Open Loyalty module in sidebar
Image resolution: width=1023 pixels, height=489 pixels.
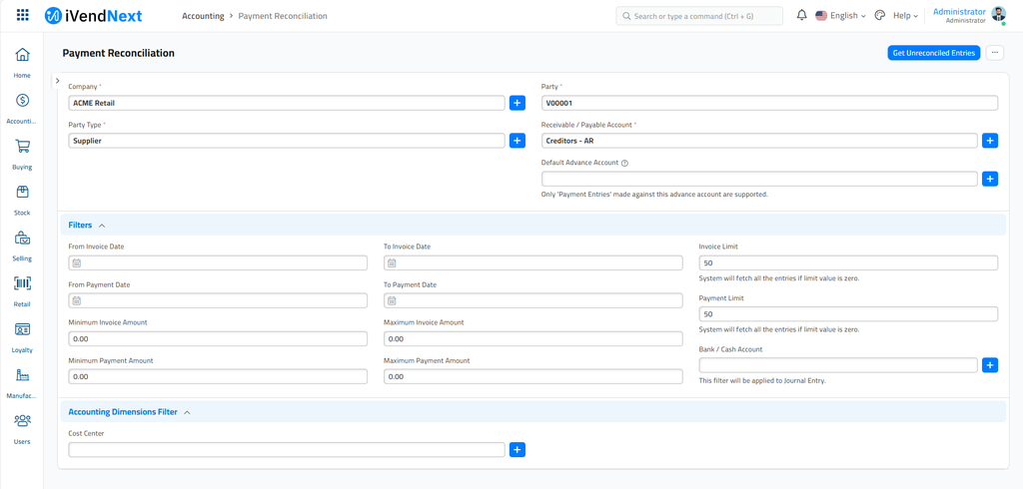(22, 337)
